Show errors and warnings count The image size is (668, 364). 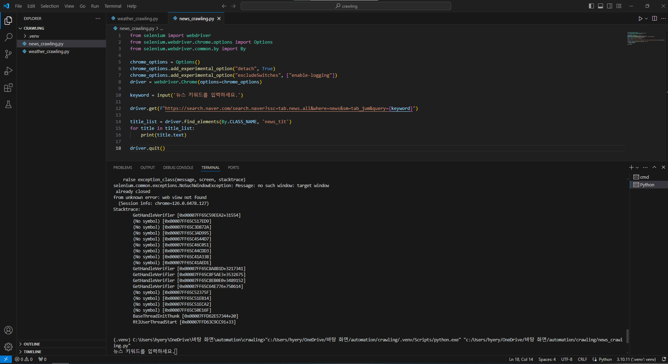24,359
